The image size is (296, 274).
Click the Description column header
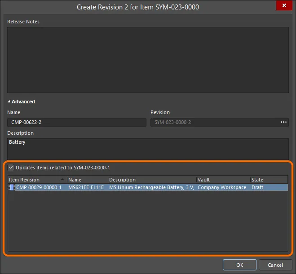(152, 180)
